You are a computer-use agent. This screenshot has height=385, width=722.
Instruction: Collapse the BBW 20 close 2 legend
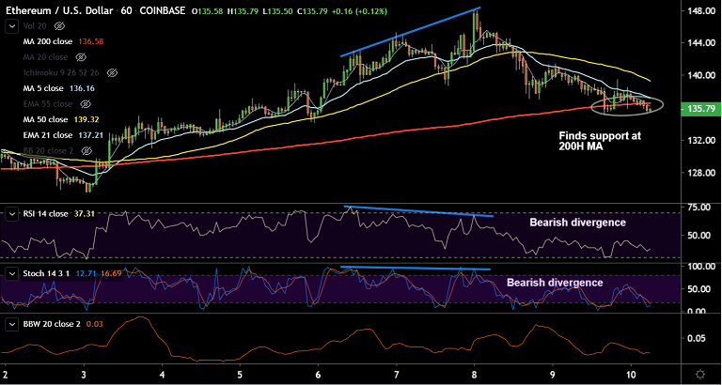coord(12,324)
